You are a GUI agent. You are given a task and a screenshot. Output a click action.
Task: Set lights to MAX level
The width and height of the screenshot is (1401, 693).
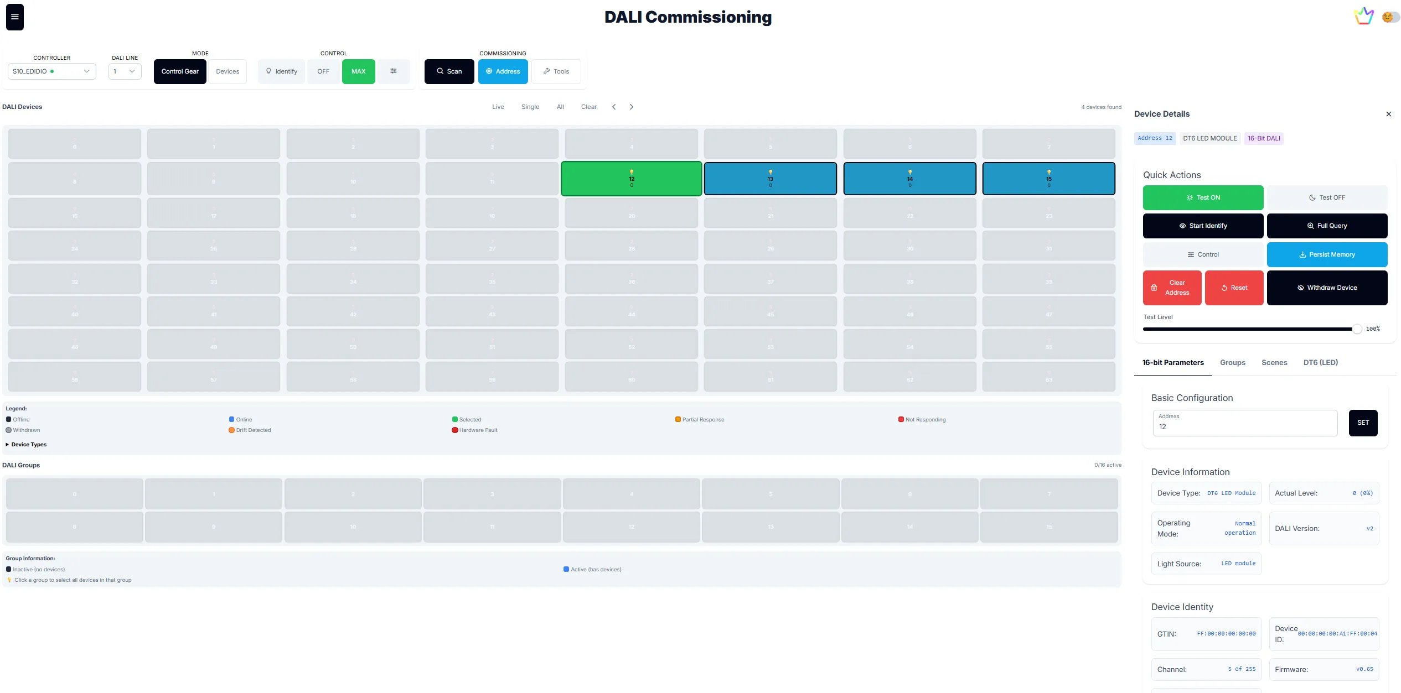(x=359, y=71)
